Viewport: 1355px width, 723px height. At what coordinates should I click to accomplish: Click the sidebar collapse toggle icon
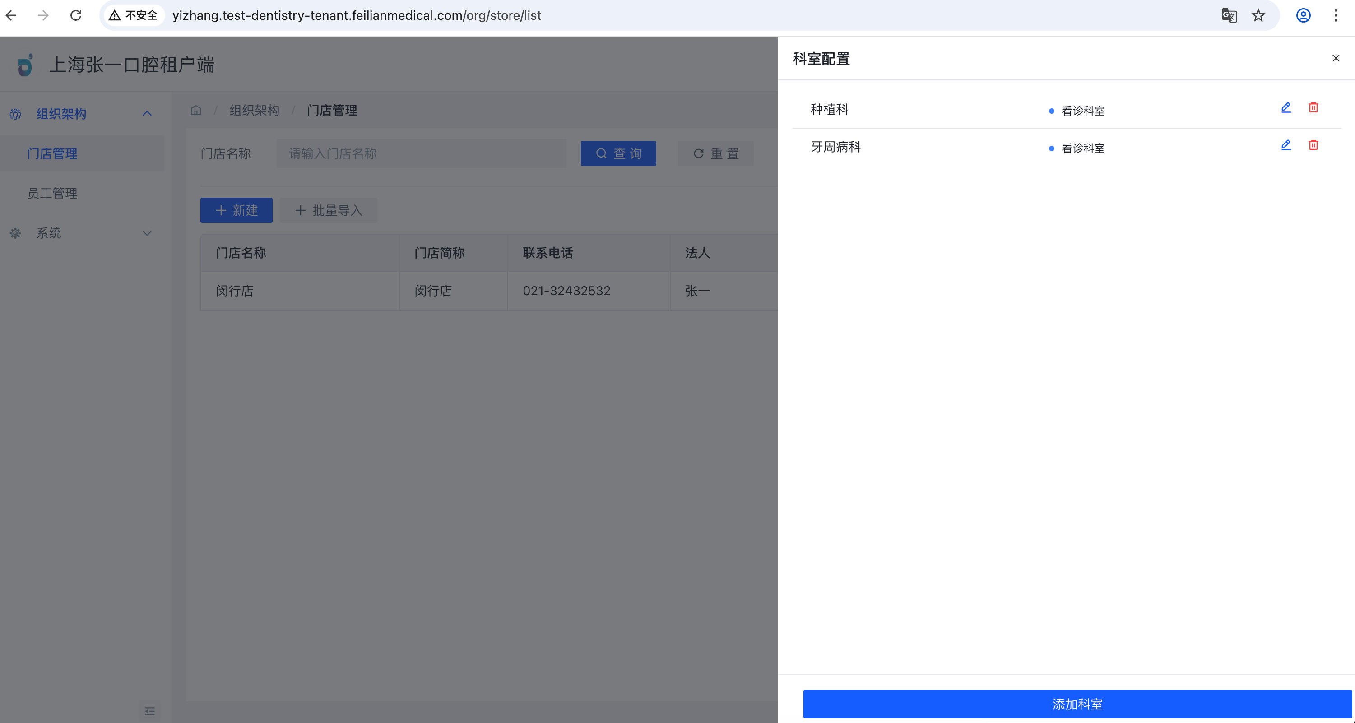pyautogui.click(x=150, y=711)
